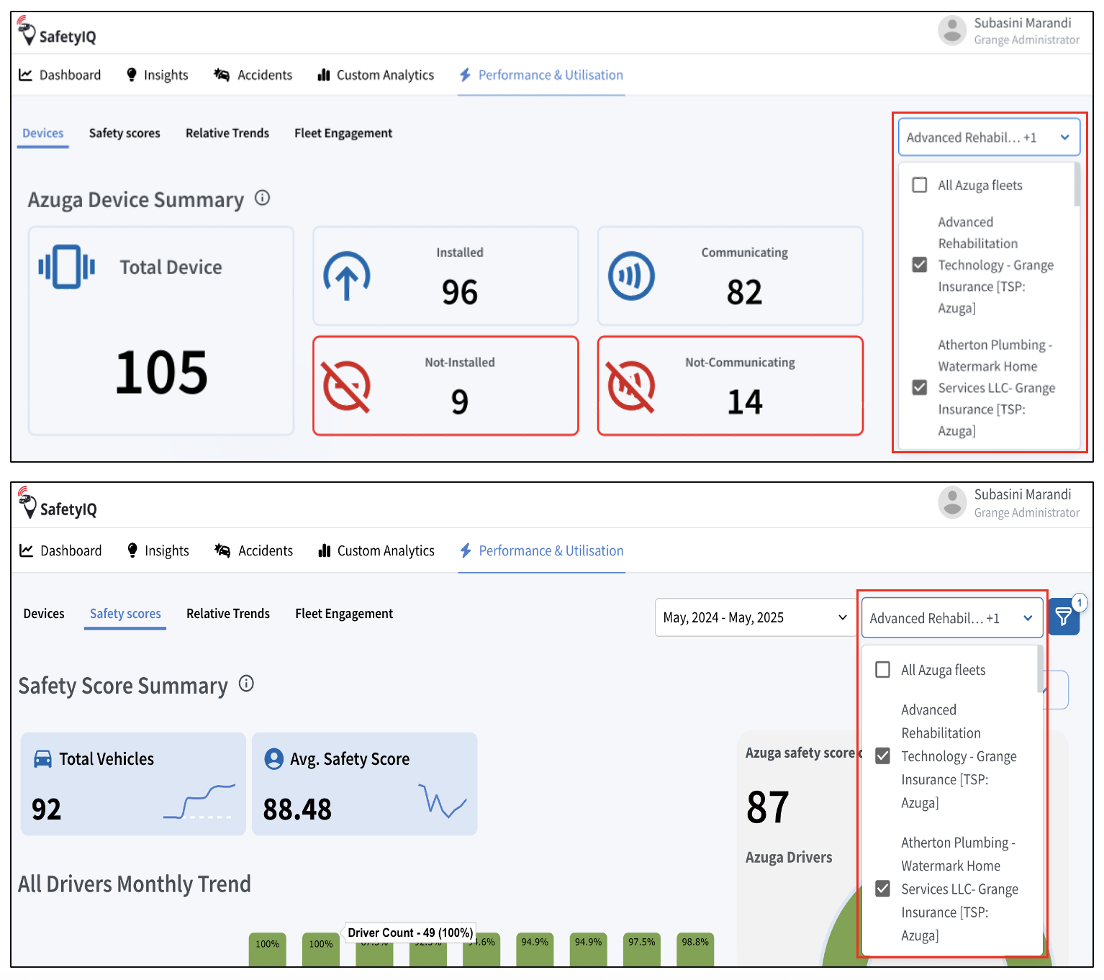Click the Installed upload-arrow icon
The width and height of the screenshot is (1104, 980).
[x=347, y=276]
